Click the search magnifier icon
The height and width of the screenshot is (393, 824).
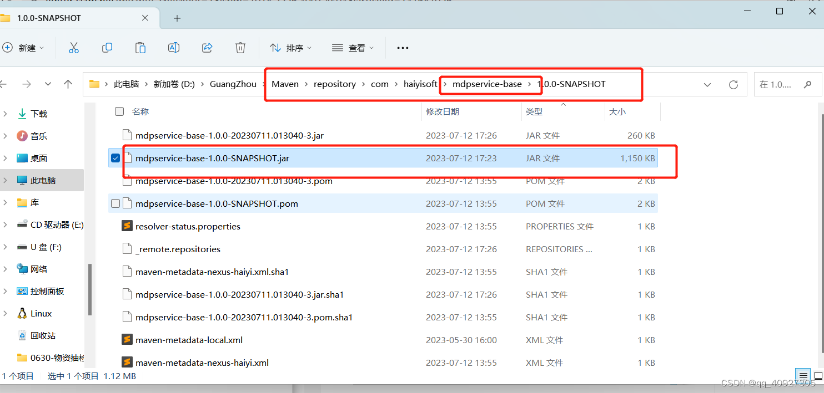[x=807, y=85]
